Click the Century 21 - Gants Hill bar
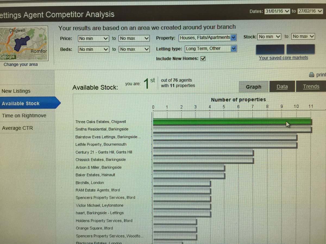Image resolution: width=326 pixels, height=244 pixels. 203,153
